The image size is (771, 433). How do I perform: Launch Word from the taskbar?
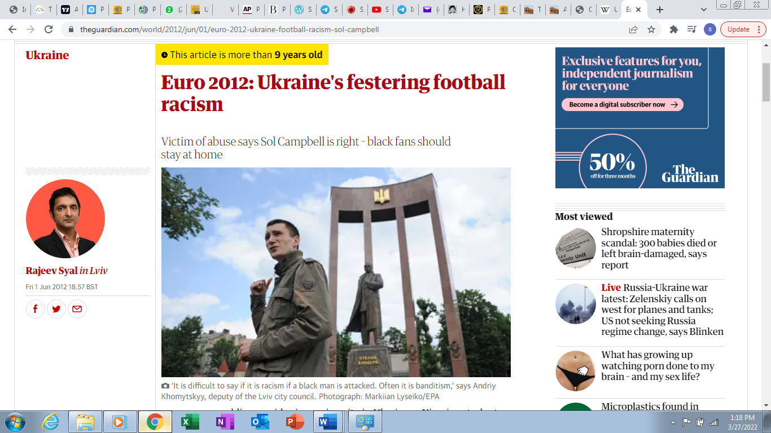(327, 422)
